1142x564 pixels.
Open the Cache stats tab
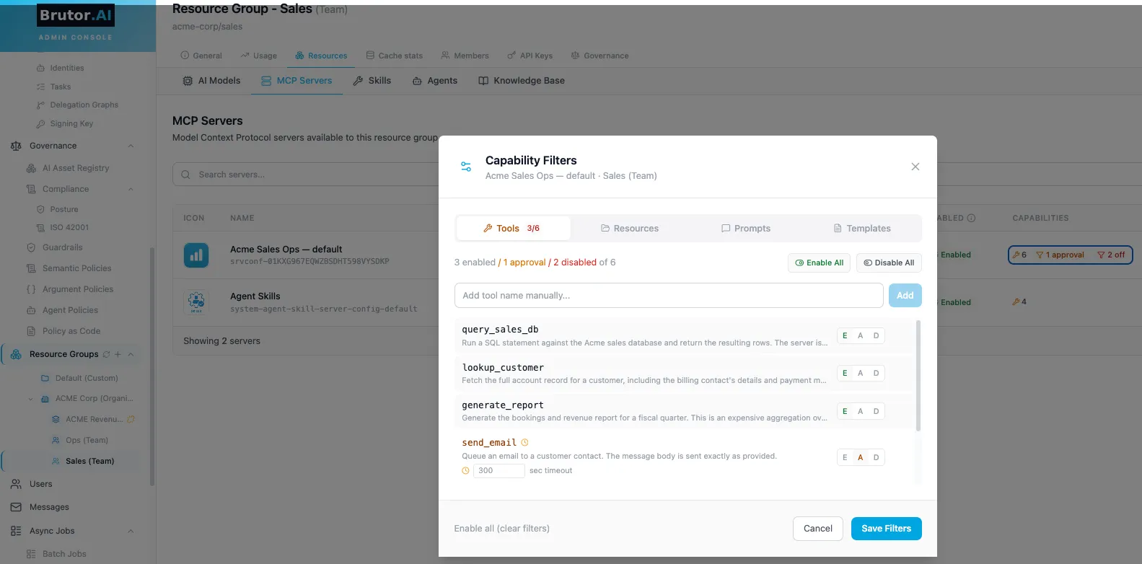pyautogui.click(x=394, y=56)
